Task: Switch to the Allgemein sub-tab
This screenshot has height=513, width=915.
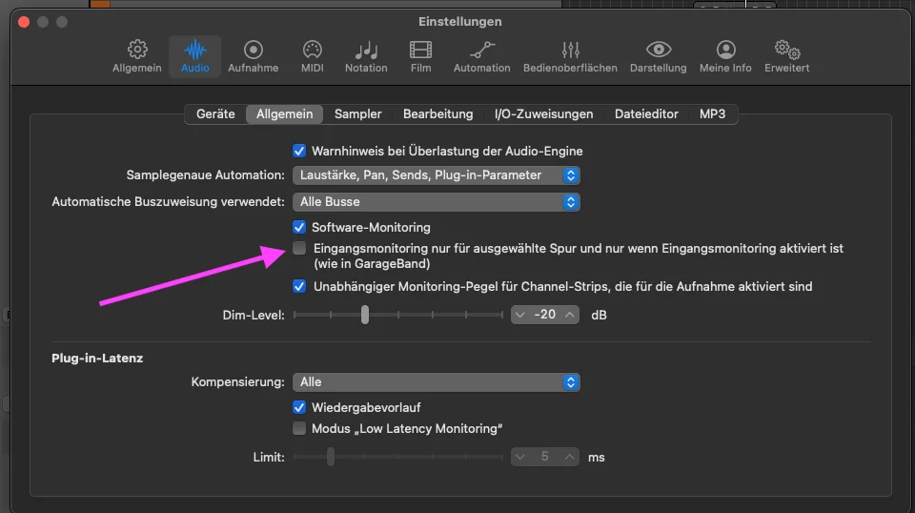Action: point(284,113)
